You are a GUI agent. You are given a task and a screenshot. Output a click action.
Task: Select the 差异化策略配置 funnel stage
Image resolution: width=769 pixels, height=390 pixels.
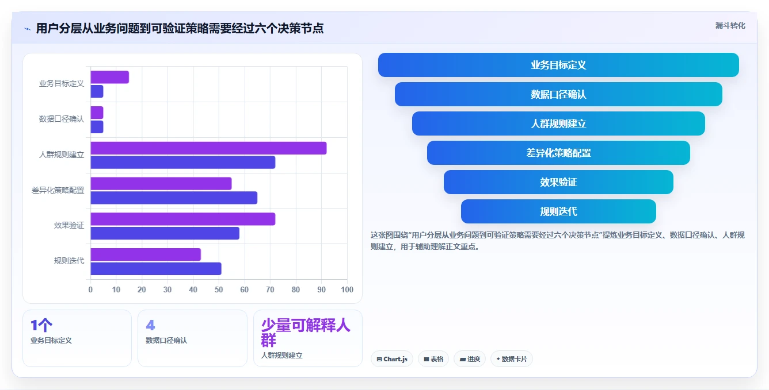click(558, 153)
